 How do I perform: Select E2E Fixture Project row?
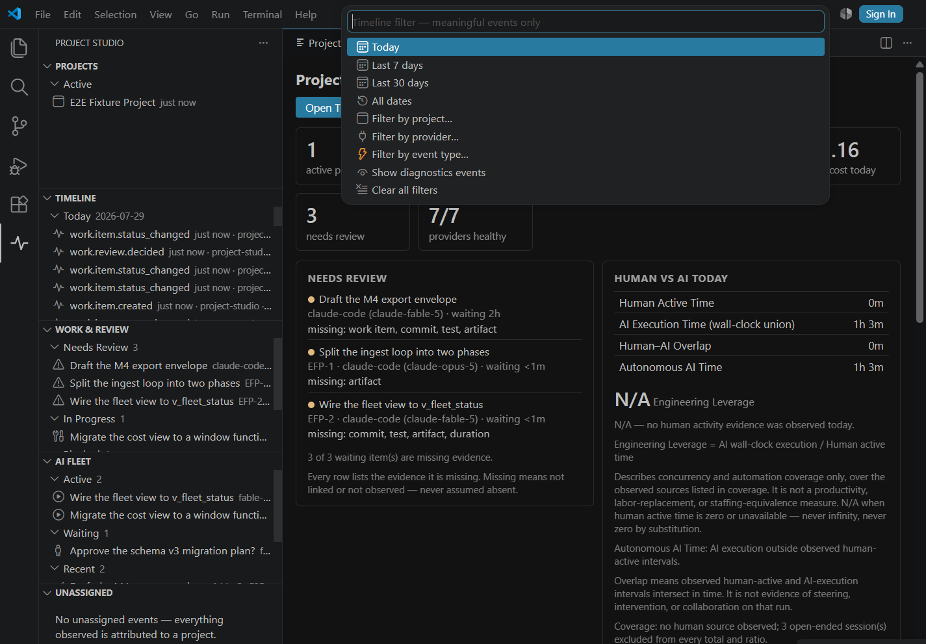(x=161, y=102)
